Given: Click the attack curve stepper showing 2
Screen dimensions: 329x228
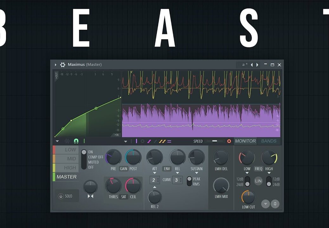Looking at the screenshot, I should click(155, 180).
